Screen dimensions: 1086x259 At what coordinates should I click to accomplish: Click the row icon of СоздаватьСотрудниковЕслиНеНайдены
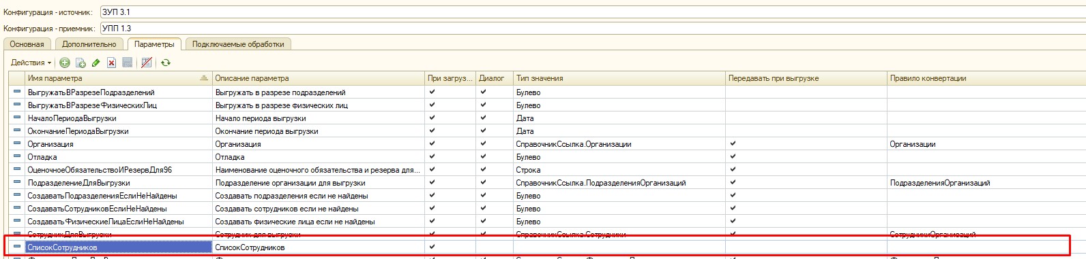click(17, 208)
